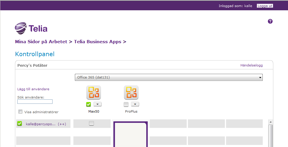Click the Percy's Potäter panel title
Screen dimensions: 288x147
[32, 66]
